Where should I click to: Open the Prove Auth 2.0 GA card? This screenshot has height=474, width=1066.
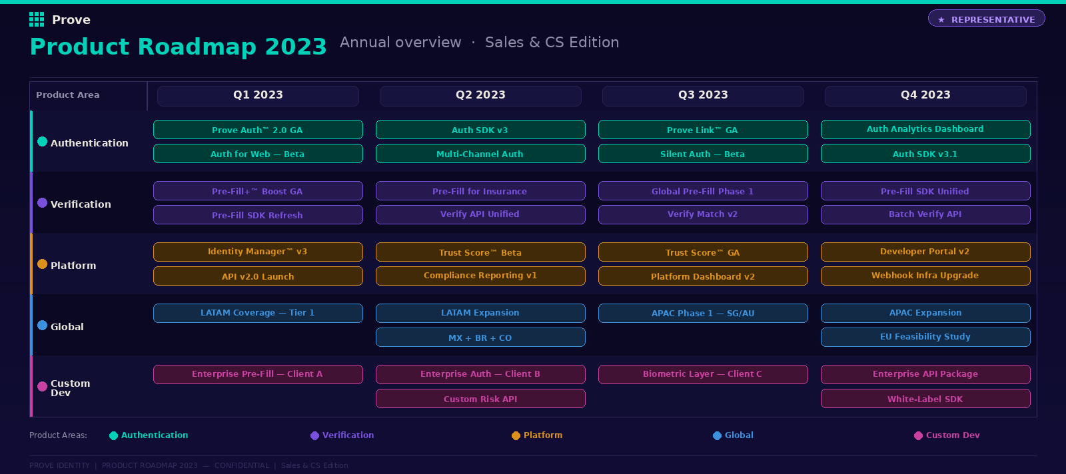(258, 130)
